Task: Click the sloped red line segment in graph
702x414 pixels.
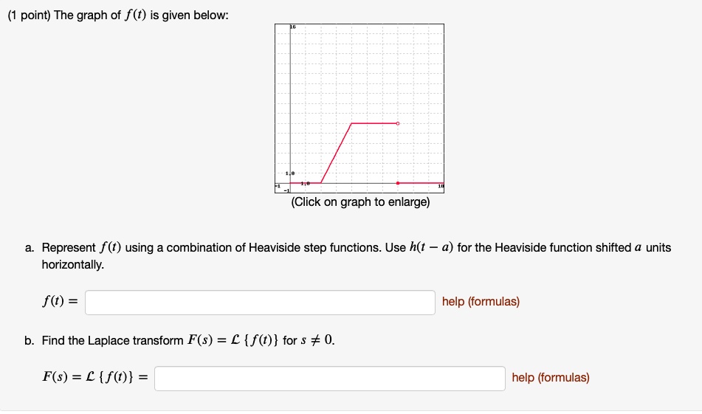Action: click(x=336, y=153)
